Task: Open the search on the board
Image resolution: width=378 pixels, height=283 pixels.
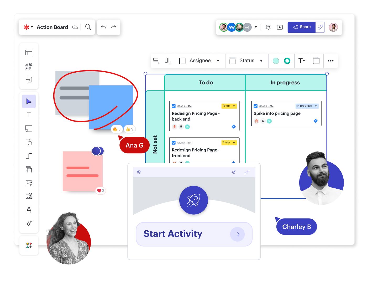Action: 88,27
